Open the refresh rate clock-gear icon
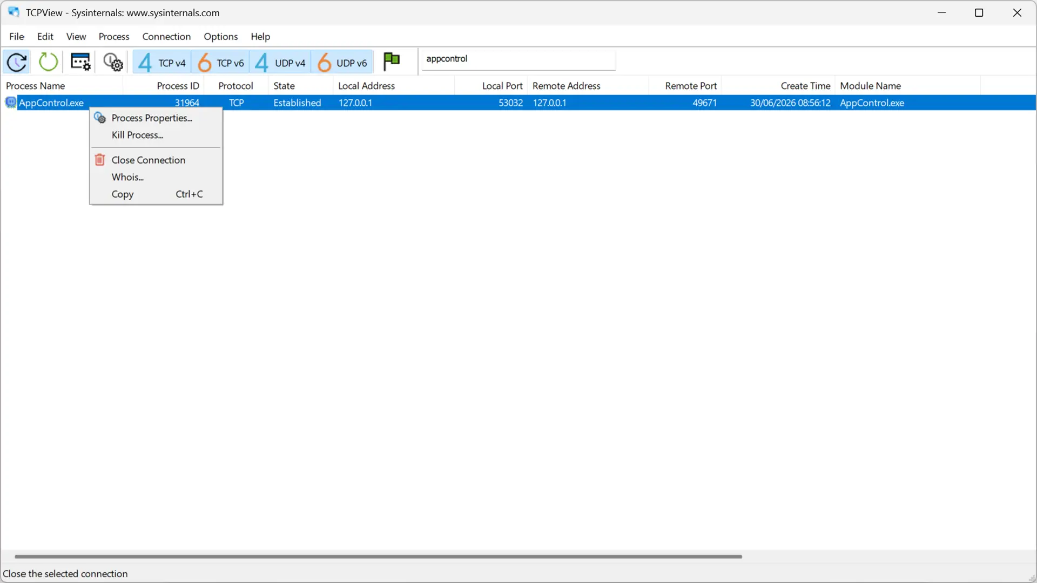Image resolution: width=1037 pixels, height=583 pixels. pos(113,62)
